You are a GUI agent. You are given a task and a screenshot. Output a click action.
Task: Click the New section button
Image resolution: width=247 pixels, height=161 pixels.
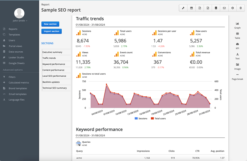50,24
